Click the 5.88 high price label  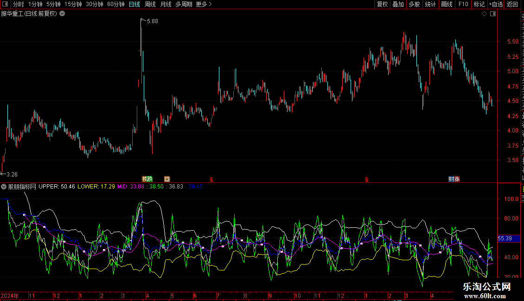point(153,21)
